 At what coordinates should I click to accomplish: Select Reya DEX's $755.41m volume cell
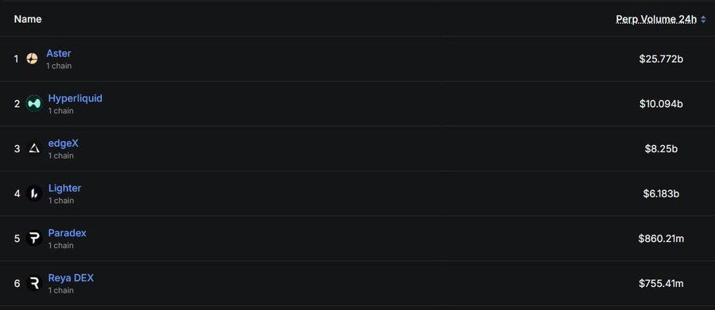point(661,283)
